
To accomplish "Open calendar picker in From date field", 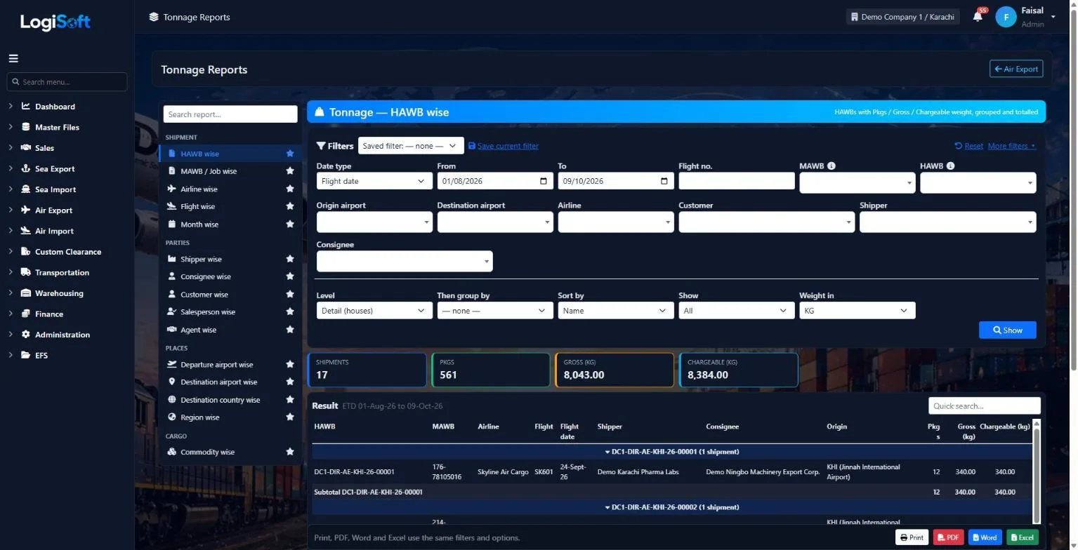I will (544, 181).
